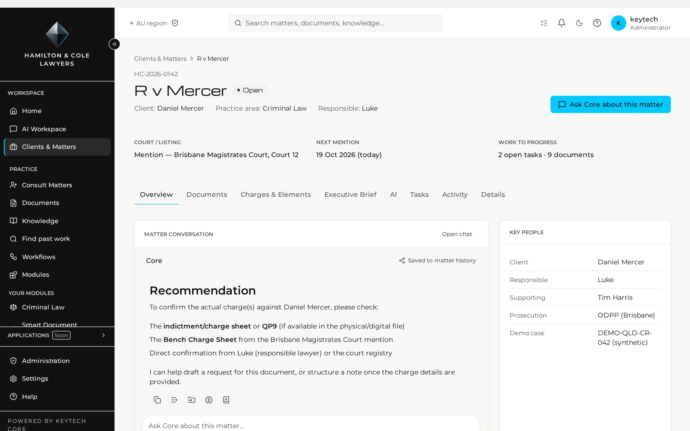This screenshot has height=431, width=690.
Task: Switch to Charges & Elements tab
Action: coord(276,195)
